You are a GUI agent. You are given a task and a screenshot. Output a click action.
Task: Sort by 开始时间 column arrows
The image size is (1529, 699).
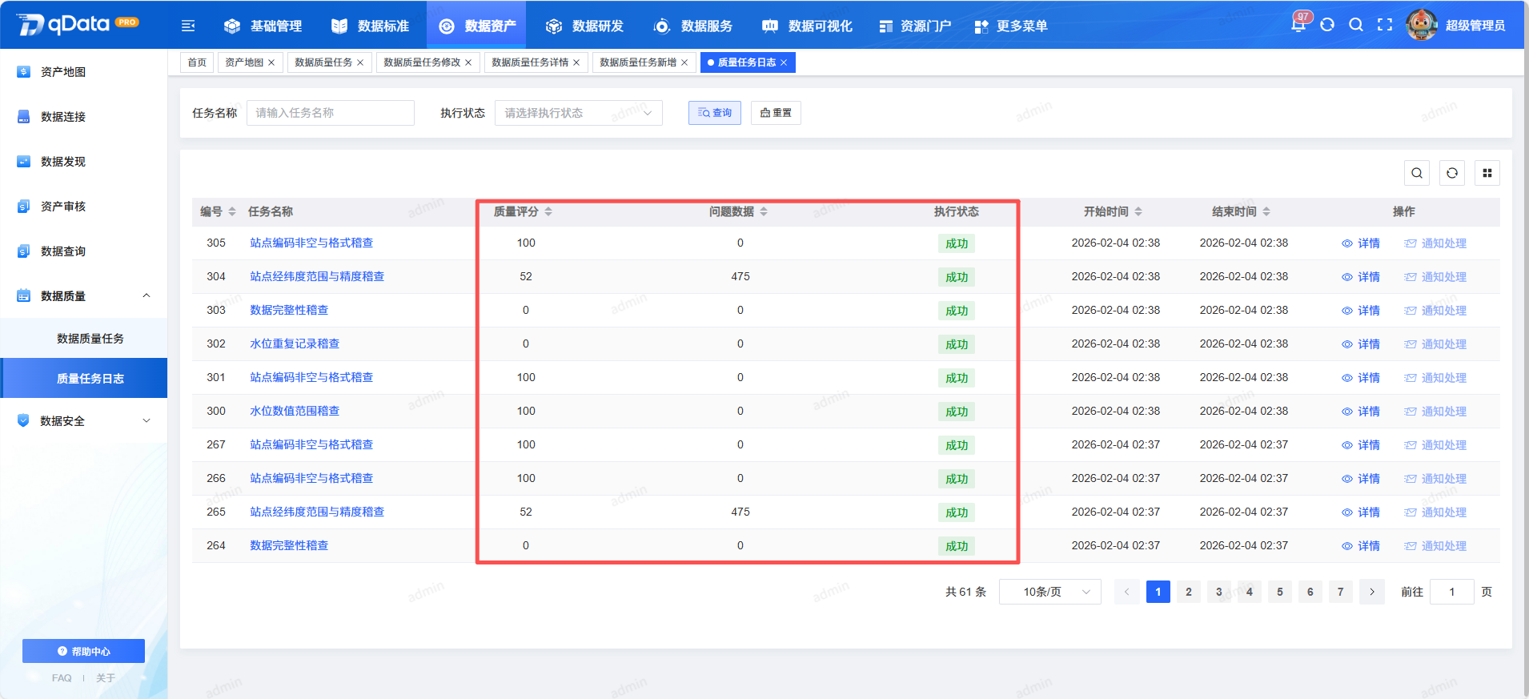(x=1138, y=211)
